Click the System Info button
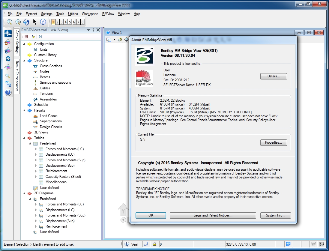This screenshot has height=251, width=329. pos(276,215)
